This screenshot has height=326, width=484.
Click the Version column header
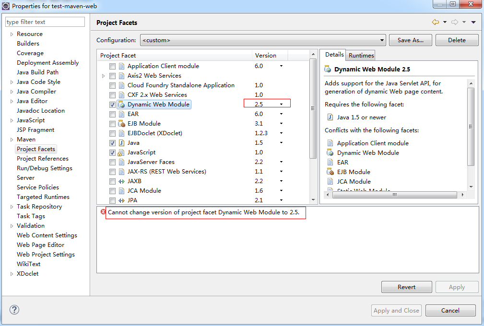pyautogui.click(x=270, y=56)
